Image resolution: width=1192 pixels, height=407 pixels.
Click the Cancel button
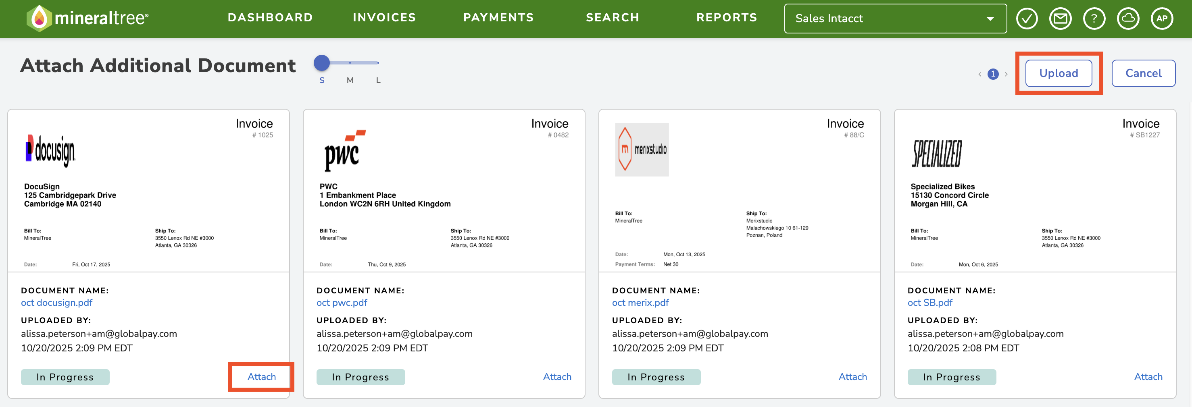(x=1144, y=73)
